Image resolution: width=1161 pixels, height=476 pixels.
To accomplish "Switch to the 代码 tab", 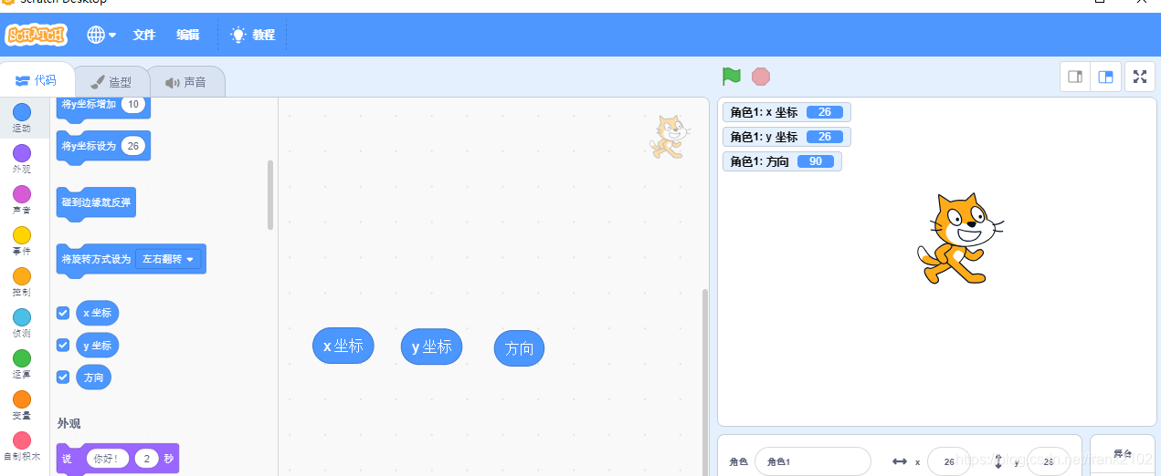I will (37, 80).
